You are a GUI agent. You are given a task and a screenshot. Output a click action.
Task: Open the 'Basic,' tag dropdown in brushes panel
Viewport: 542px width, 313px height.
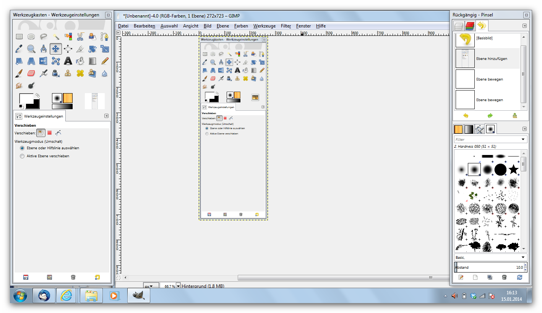pos(523,257)
